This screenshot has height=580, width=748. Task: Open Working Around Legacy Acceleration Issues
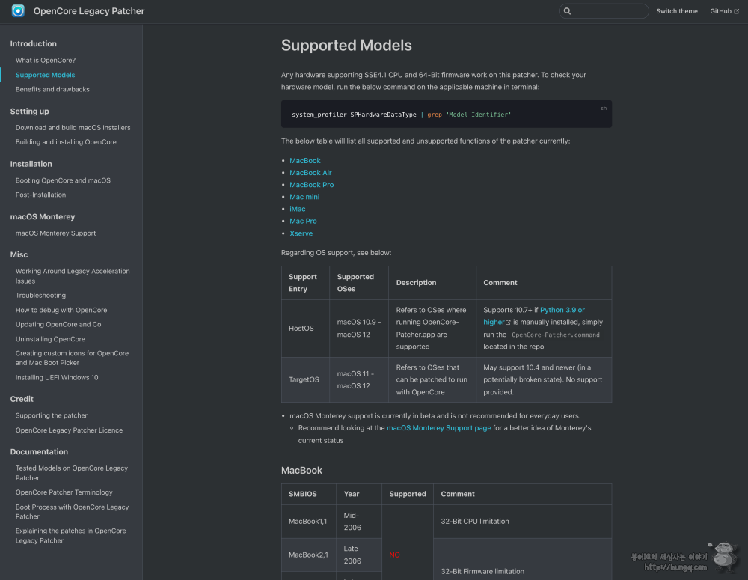73,276
